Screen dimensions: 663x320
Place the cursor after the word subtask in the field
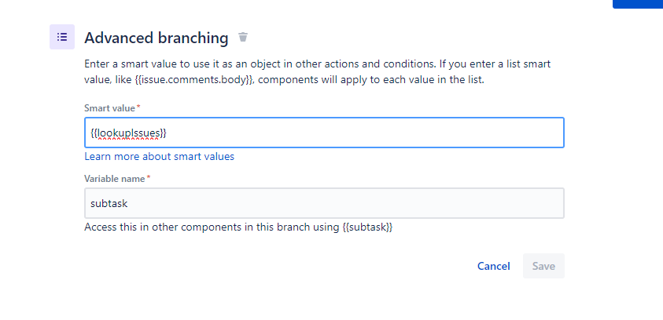(128, 204)
